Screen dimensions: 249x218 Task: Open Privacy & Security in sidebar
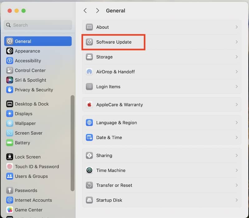[34, 90]
